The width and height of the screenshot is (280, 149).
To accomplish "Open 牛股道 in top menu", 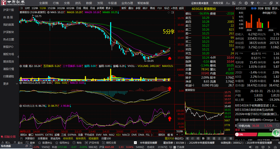I will 112,3.
